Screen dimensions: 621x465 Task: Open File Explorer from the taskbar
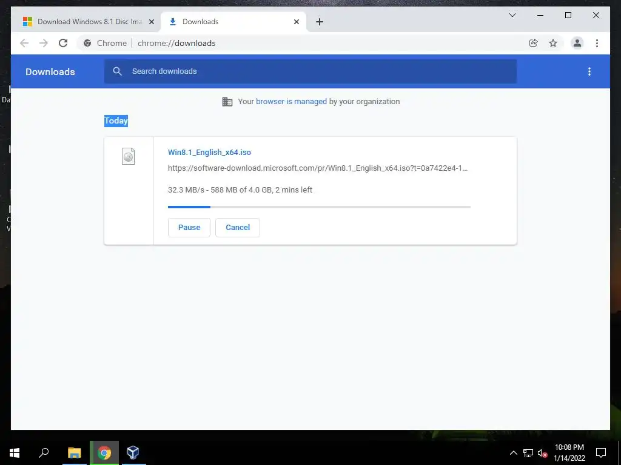click(74, 453)
